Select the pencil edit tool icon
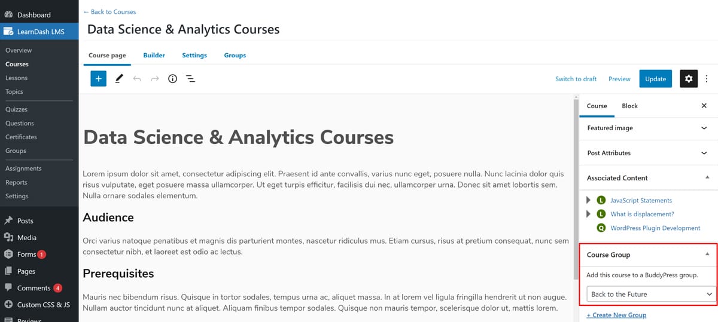Viewport: 718px width, 322px height. (x=118, y=78)
